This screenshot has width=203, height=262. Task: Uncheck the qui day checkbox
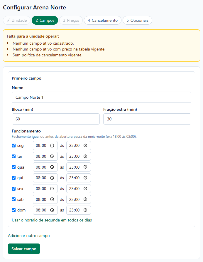click(x=14, y=178)
